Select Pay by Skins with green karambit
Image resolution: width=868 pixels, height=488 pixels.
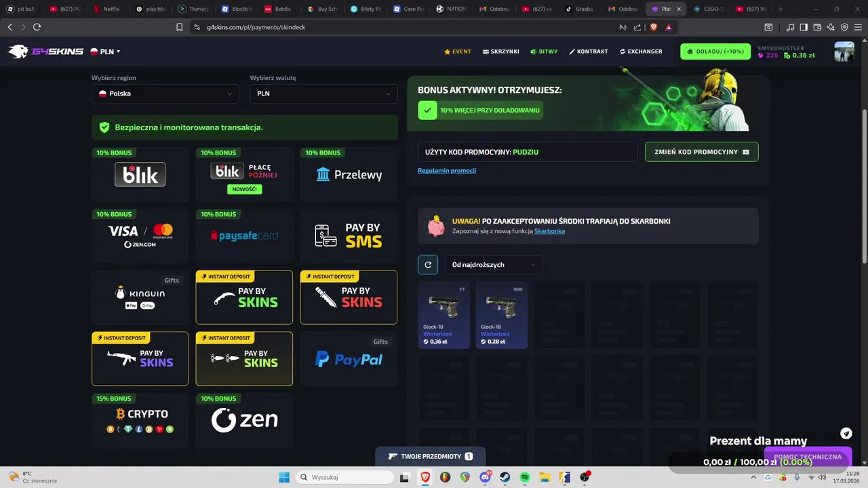(x=244, y=298)
